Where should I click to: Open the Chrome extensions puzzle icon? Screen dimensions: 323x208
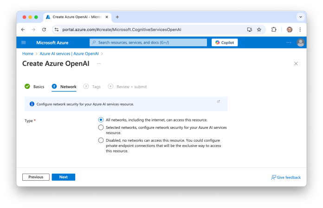pyautogui.click(x=274, y=29)
